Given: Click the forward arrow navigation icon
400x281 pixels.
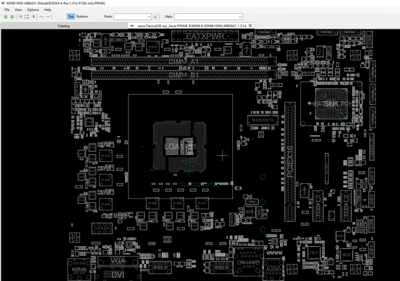Looking at the screenshot, I should [48, 17].
